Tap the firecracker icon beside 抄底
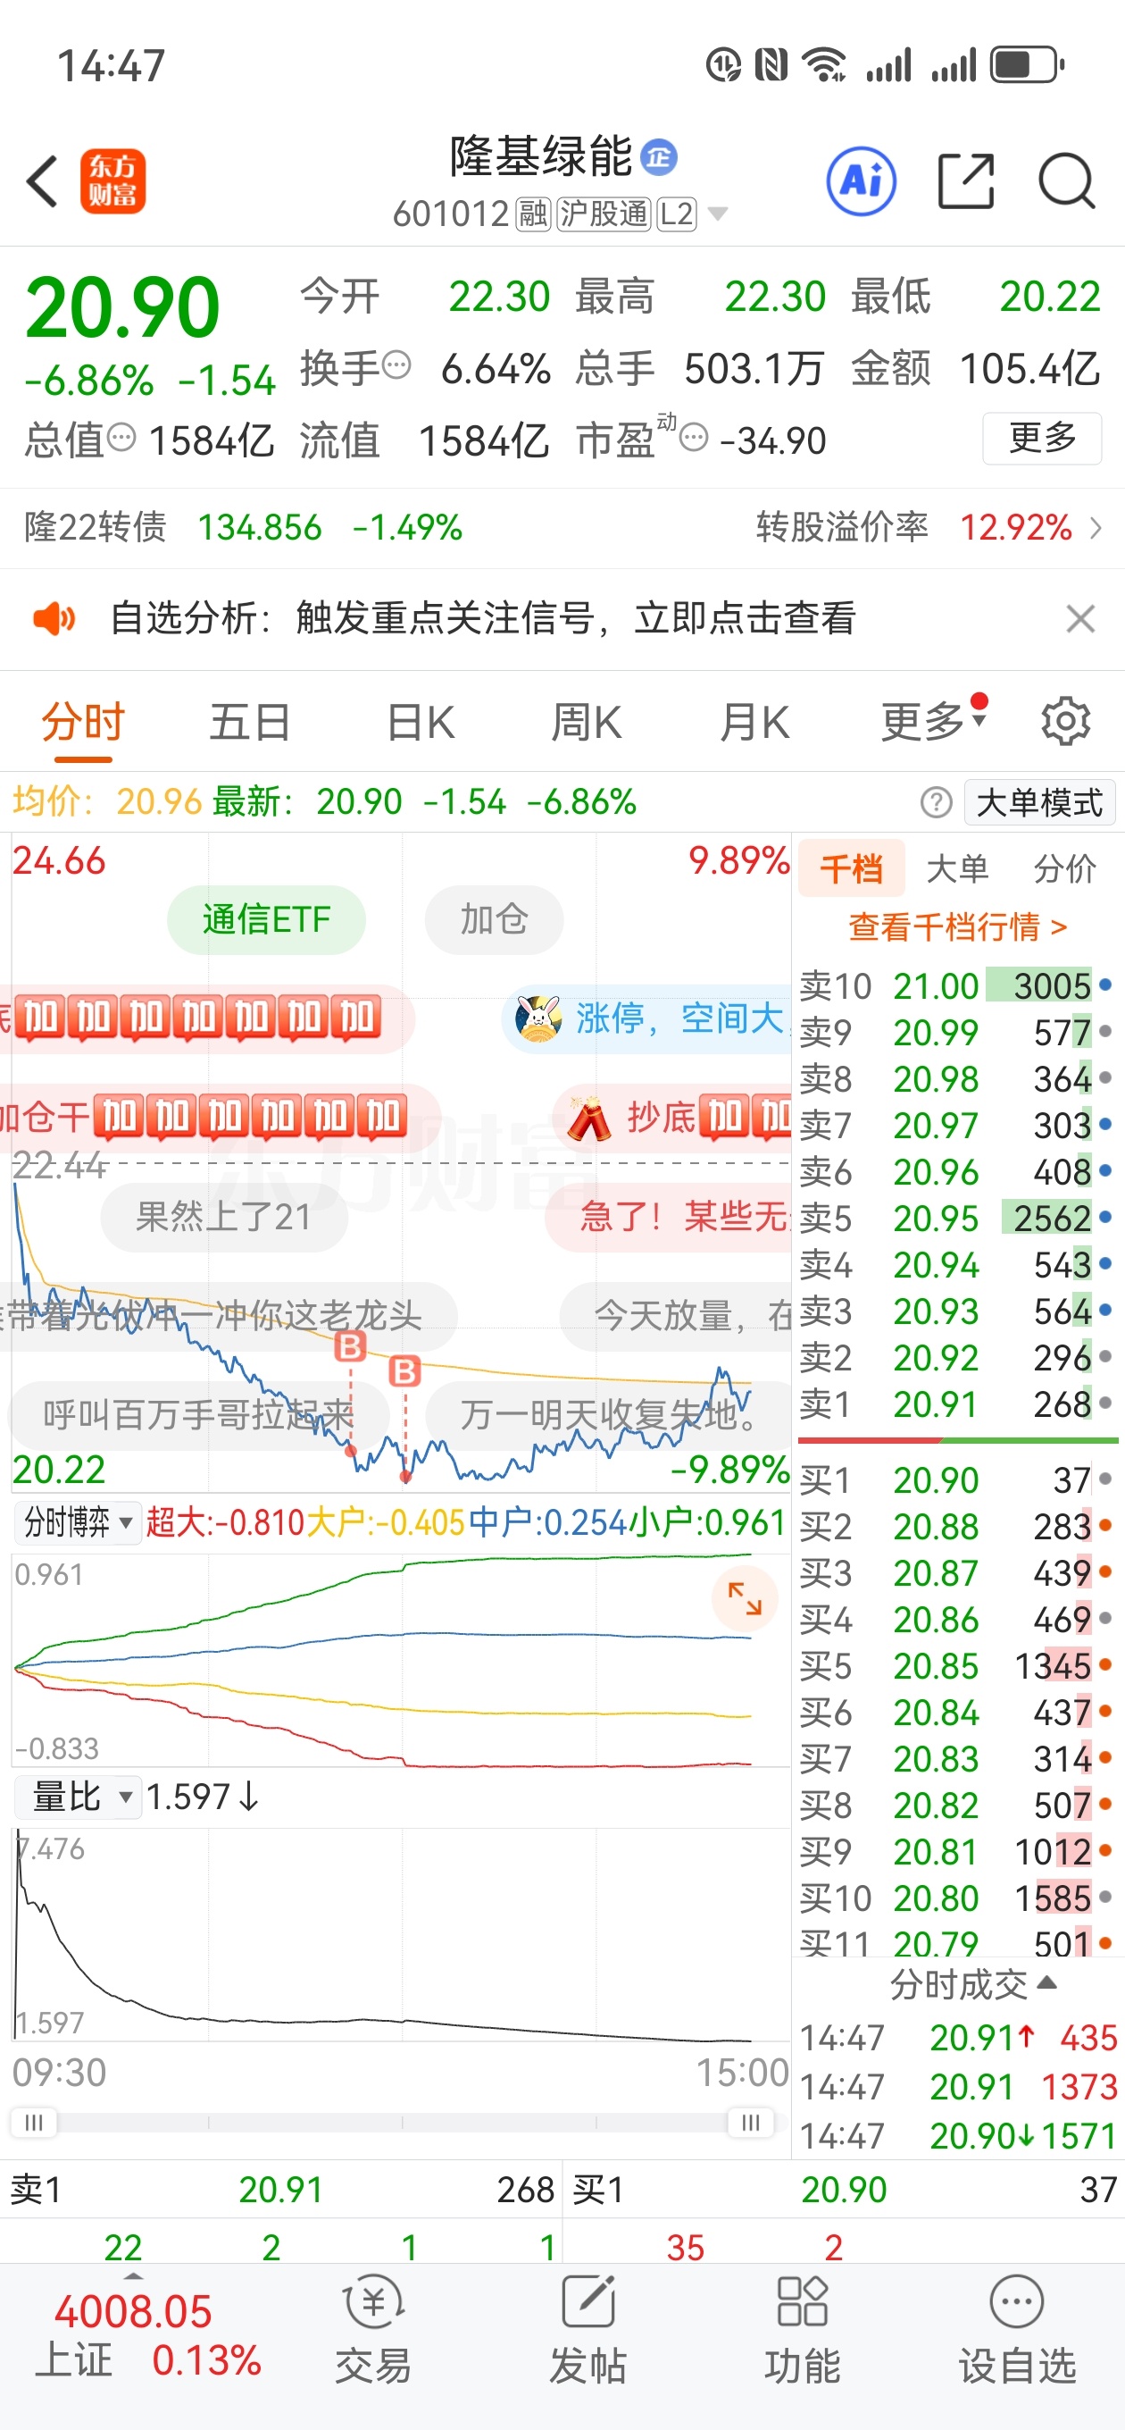Viewport: 1125px width, 2430px height. (x=590, y=1118)
